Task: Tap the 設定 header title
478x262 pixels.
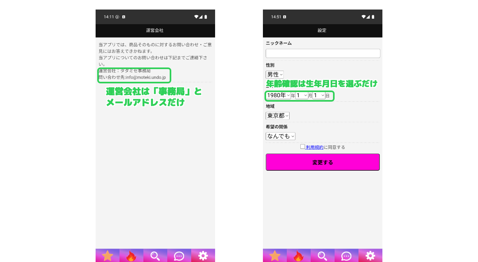Action: [x=322, y=31]
